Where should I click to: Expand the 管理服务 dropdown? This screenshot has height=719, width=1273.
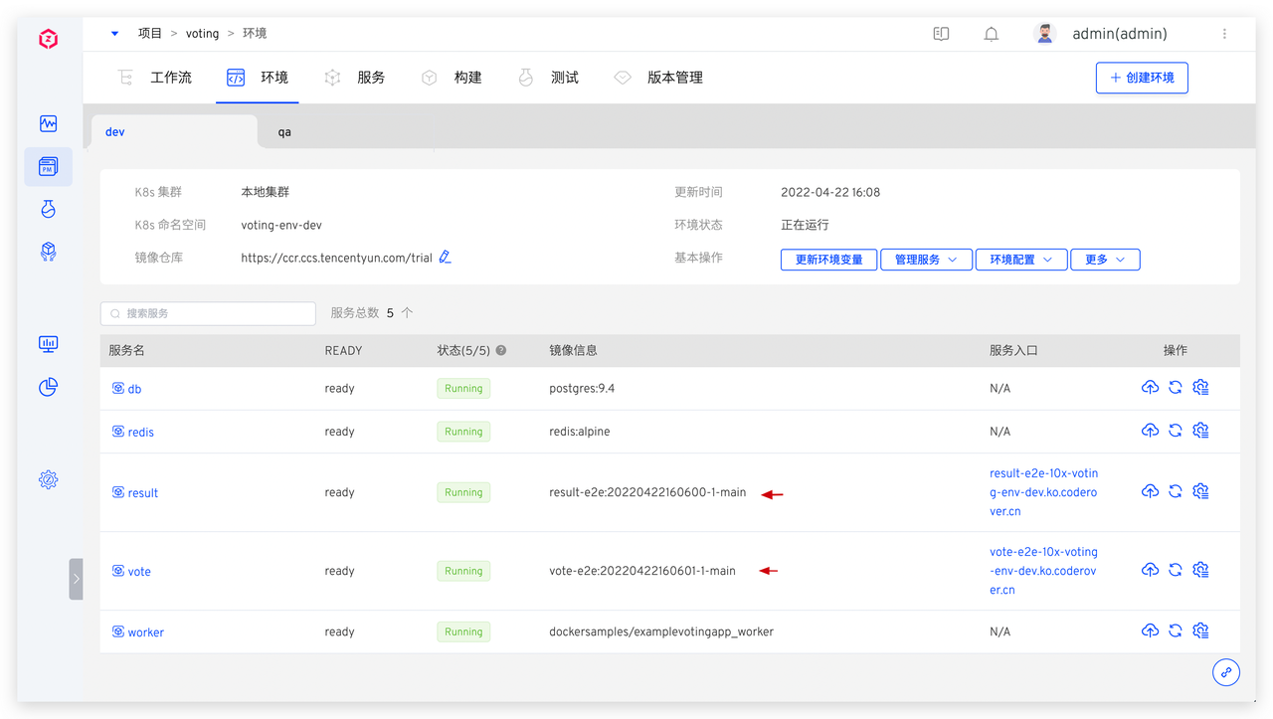click(925, 260)
